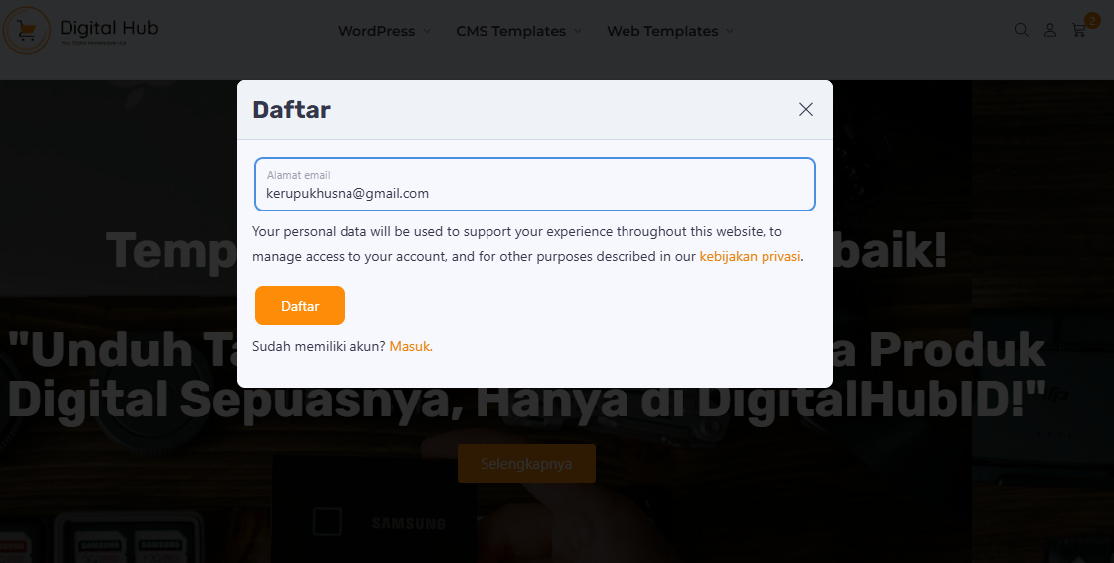Focus the Alamat email input field
This screenshot has width=1114, height=563.
point(535,184)
